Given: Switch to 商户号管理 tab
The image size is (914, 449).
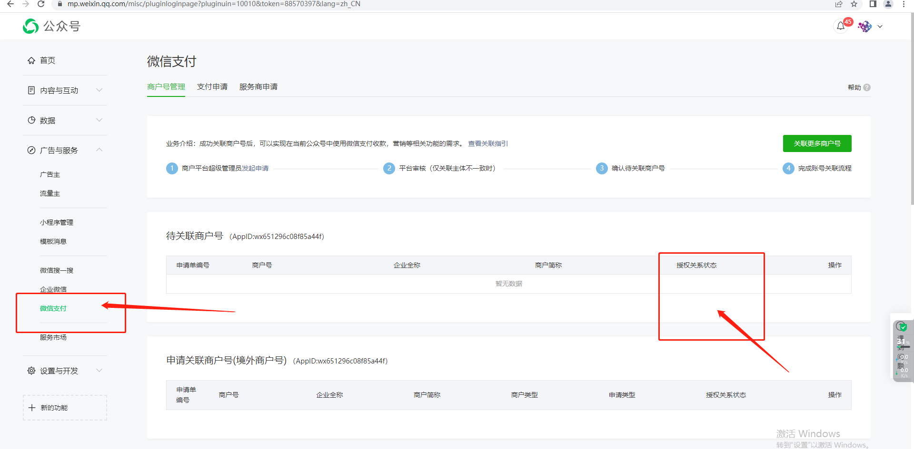Looking at the screenshot, I should 166,87.
